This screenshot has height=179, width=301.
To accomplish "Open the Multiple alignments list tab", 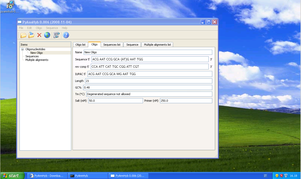I will [x=157, y=45].
